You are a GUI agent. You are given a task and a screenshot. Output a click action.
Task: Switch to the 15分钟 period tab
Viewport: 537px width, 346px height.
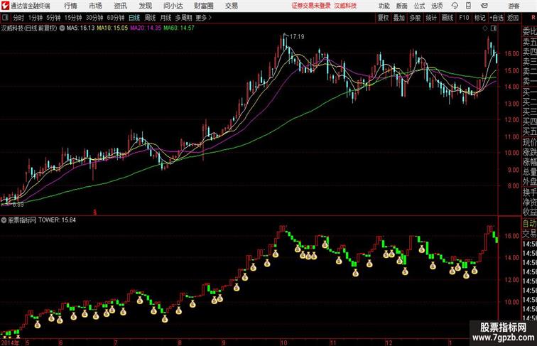[73, 18]
